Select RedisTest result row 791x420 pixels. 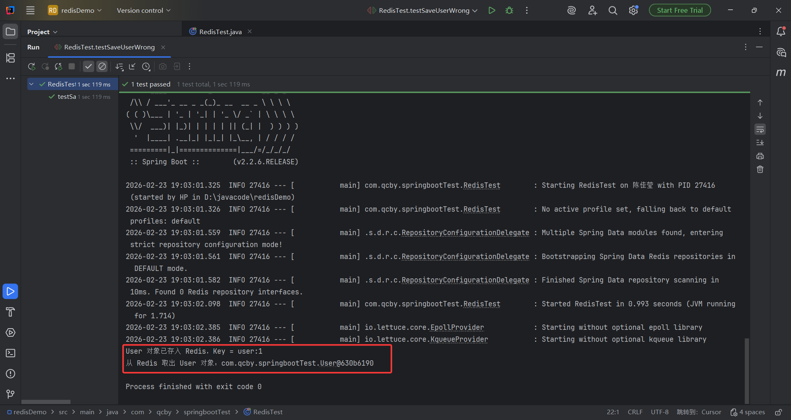coord(73,84)
